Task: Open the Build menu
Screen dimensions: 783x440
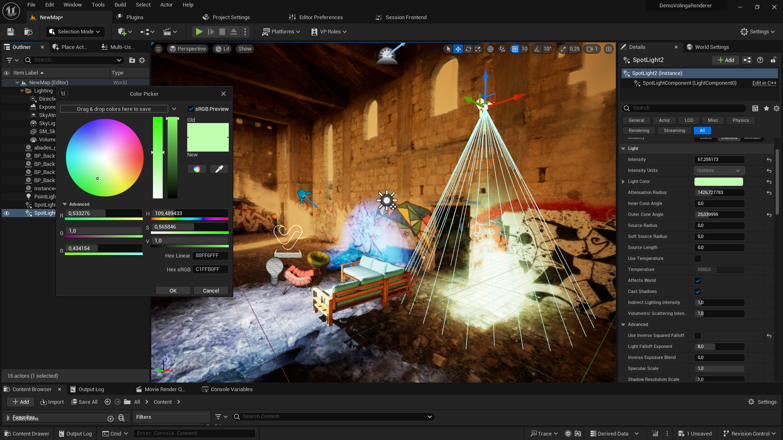Action: pos(120,5)
